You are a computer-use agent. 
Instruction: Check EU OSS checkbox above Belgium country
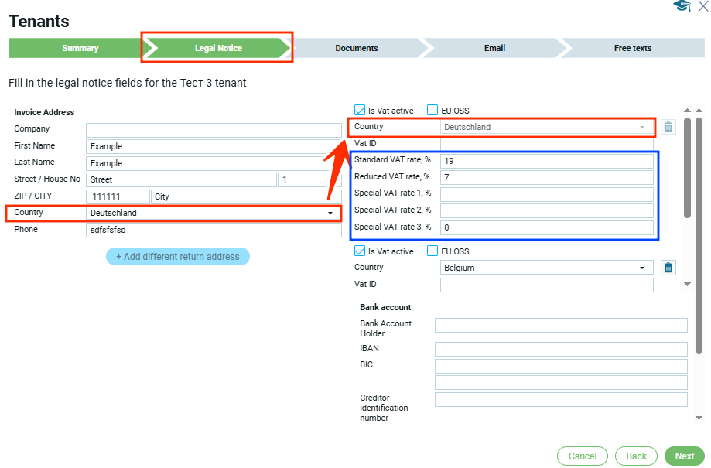coord(433,251)
